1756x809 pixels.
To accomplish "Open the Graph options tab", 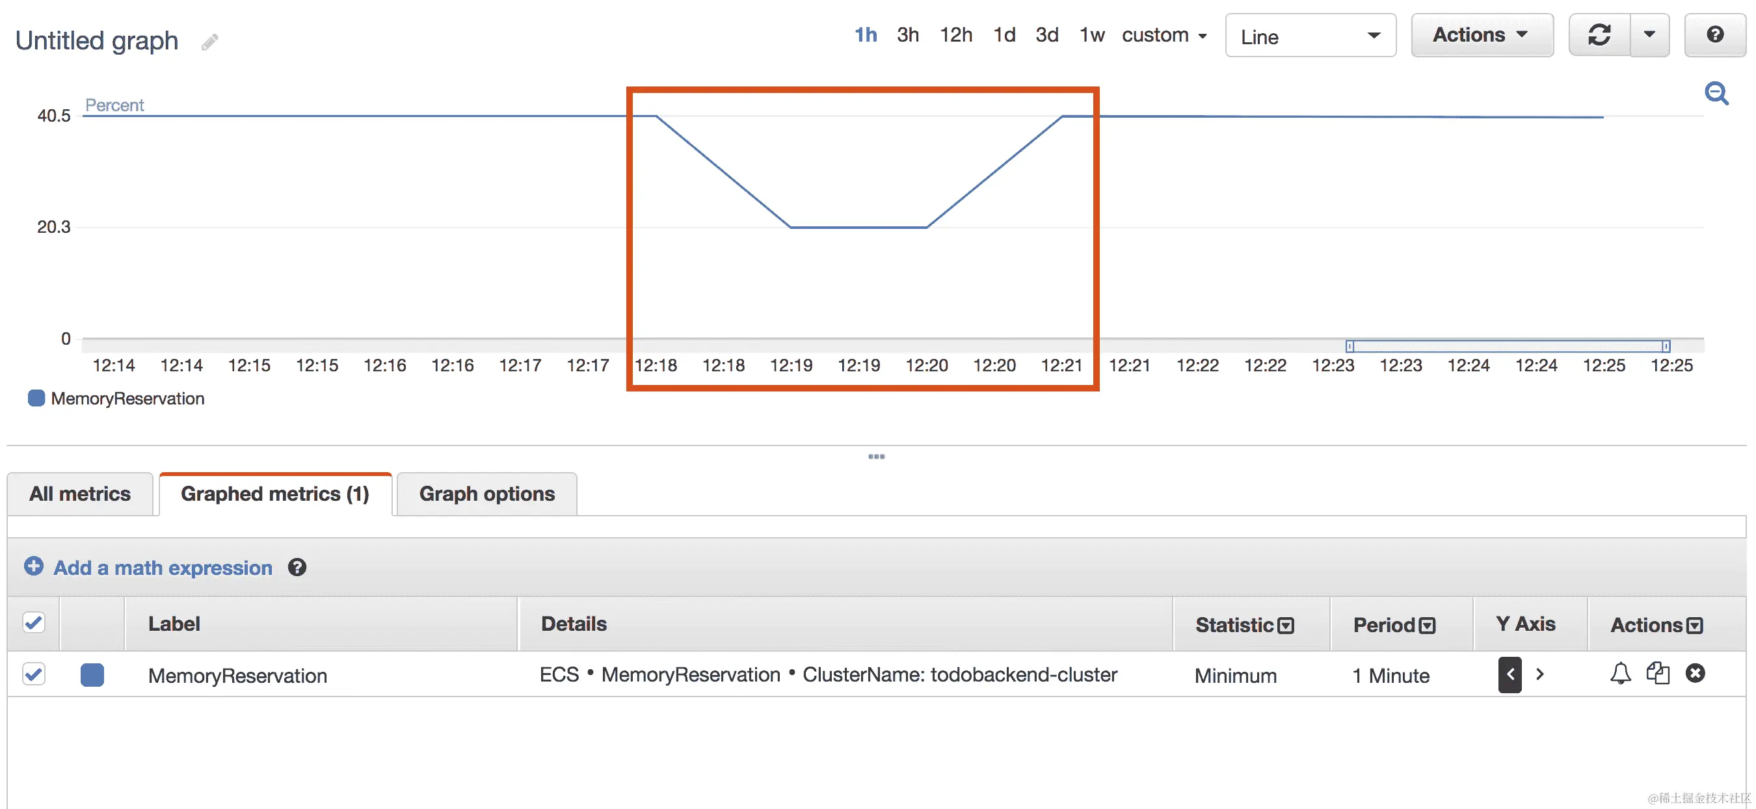I will tap(486, 494).
